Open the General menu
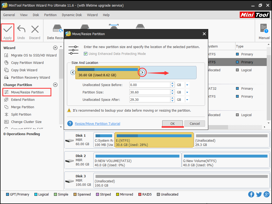Image resolution: width=272 pixels, height=204 pixels. [x=9, y=15]
